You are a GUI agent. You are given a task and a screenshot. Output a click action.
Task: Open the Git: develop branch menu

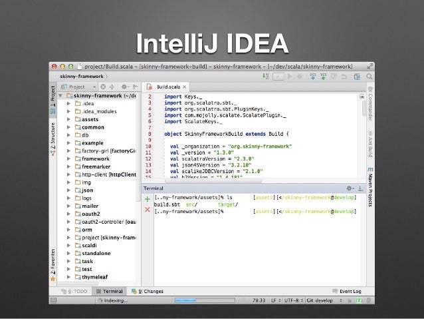[x=324, y=300]
